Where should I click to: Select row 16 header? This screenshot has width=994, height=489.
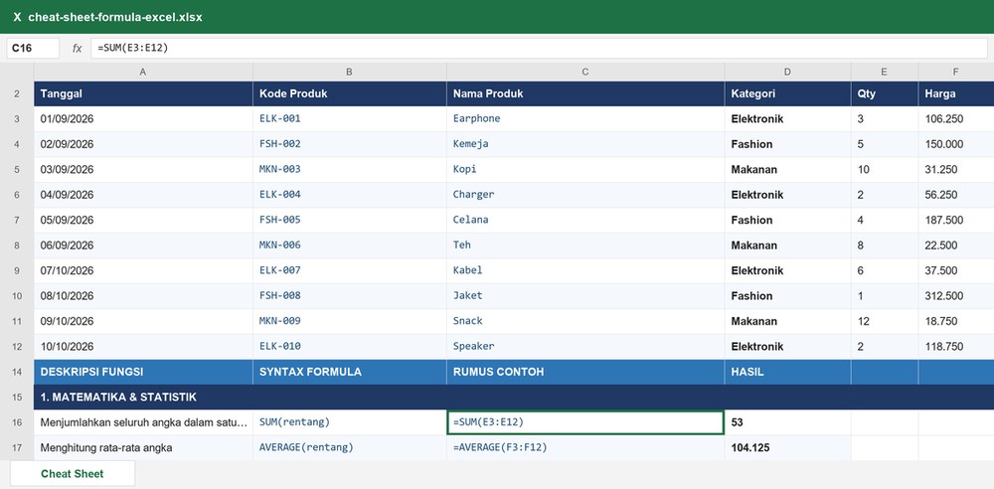click(x=17, y=422)
